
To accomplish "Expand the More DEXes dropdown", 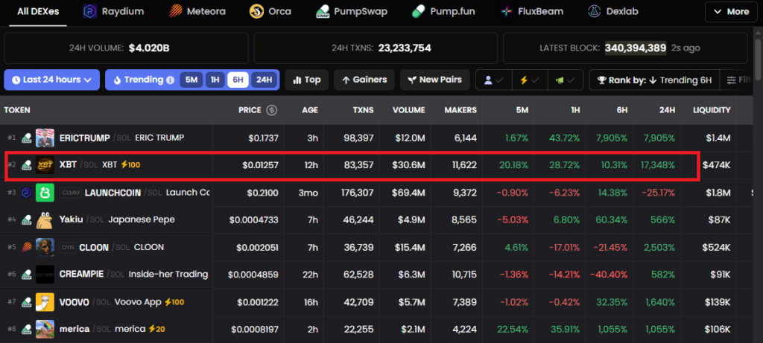I will pyautogui.click(x=731, y=12).
